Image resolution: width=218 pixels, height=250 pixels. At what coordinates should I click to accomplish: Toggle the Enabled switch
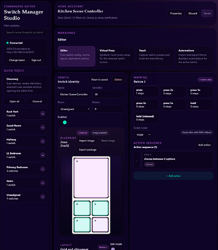click(62, 122)
